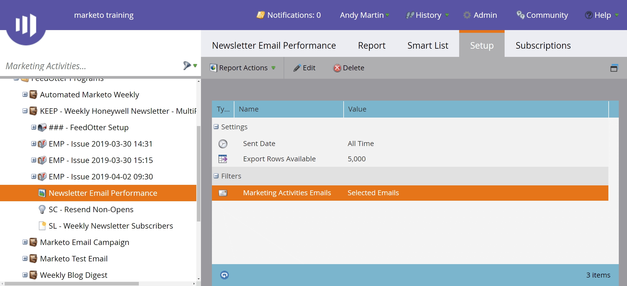627x286 pixels.
Task: Collapse the Settings group
Action: (x=216, y=127)
